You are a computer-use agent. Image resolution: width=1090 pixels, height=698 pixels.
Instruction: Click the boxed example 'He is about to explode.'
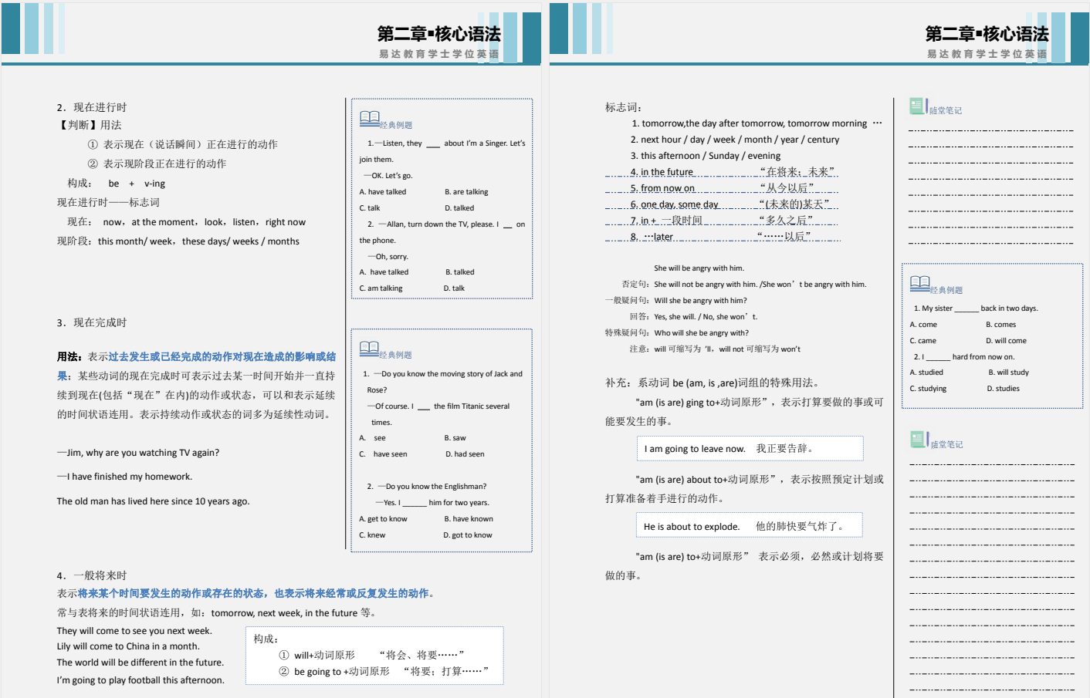point(749,526)
